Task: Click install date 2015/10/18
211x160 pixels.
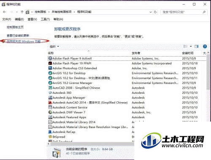Action: tap(190, 63)
